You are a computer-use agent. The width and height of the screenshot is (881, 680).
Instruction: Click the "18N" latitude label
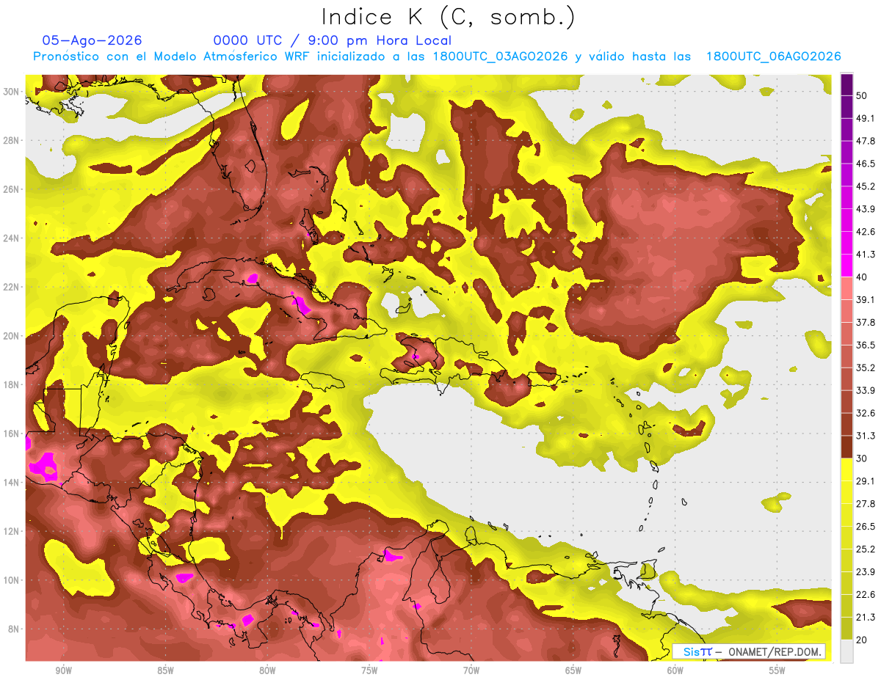click(x=12, y=385)
